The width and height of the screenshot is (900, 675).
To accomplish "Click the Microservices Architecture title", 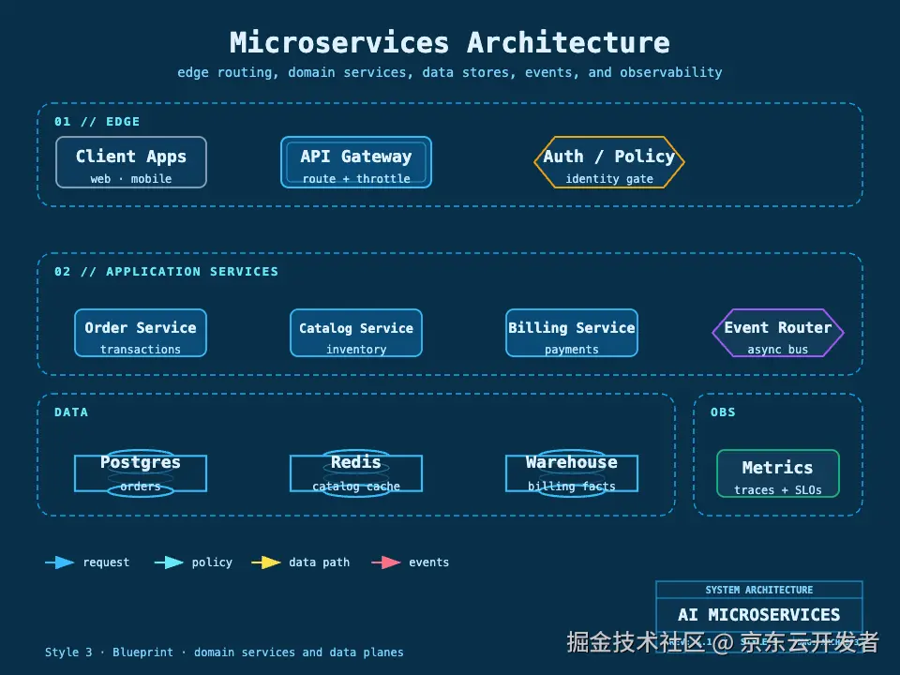I will point(450,42).
